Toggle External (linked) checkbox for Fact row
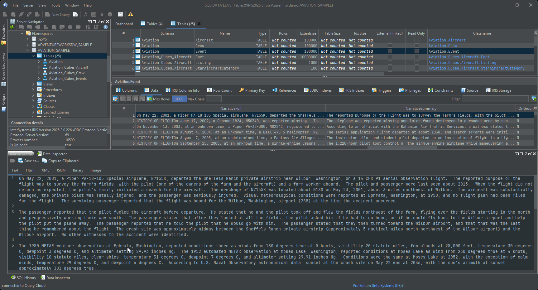The width and height of the screenshot is (538, 290). 390,57
